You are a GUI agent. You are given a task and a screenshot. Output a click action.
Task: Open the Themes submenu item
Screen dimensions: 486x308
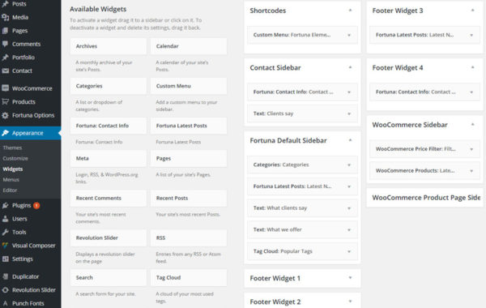12,148
